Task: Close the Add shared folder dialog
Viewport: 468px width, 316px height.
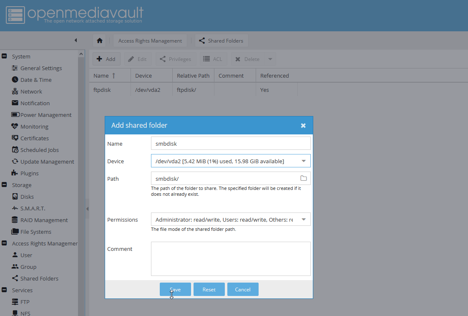Action: click(x=303, y=126)
